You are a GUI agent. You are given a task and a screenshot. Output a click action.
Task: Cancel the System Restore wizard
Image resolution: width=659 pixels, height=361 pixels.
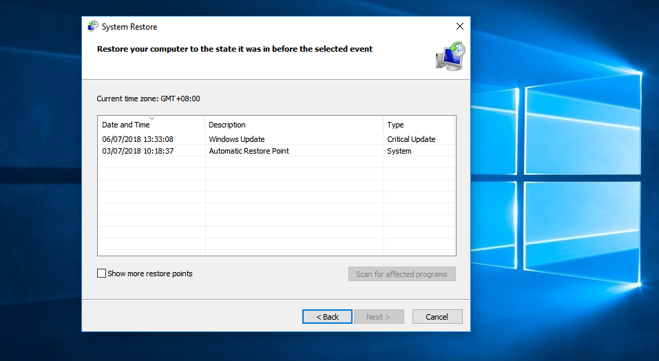tap(437, 317)
